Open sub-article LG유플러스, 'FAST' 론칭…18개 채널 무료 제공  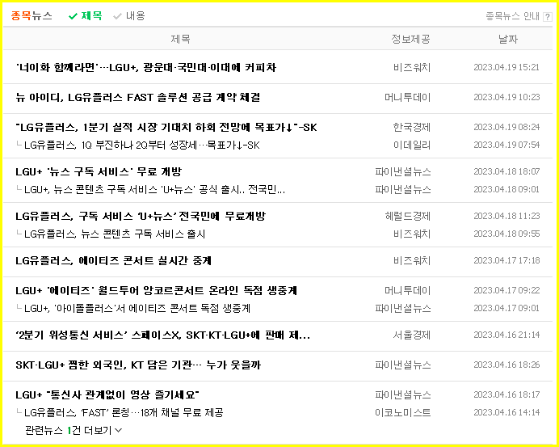(124, 413)
